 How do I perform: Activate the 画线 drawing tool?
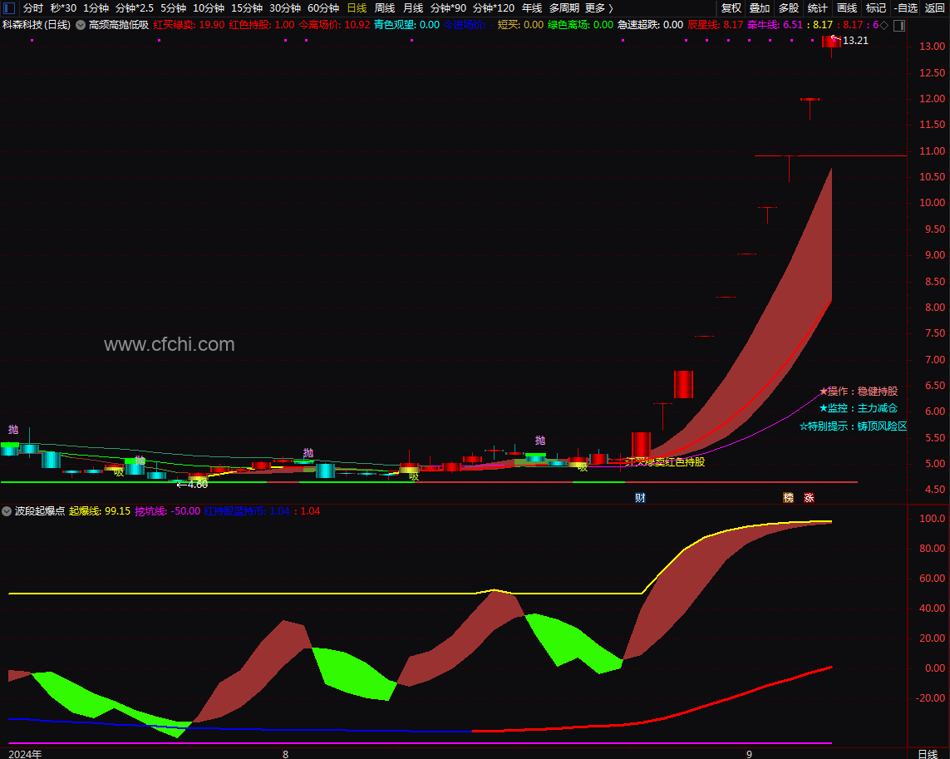tap(847, 7)
